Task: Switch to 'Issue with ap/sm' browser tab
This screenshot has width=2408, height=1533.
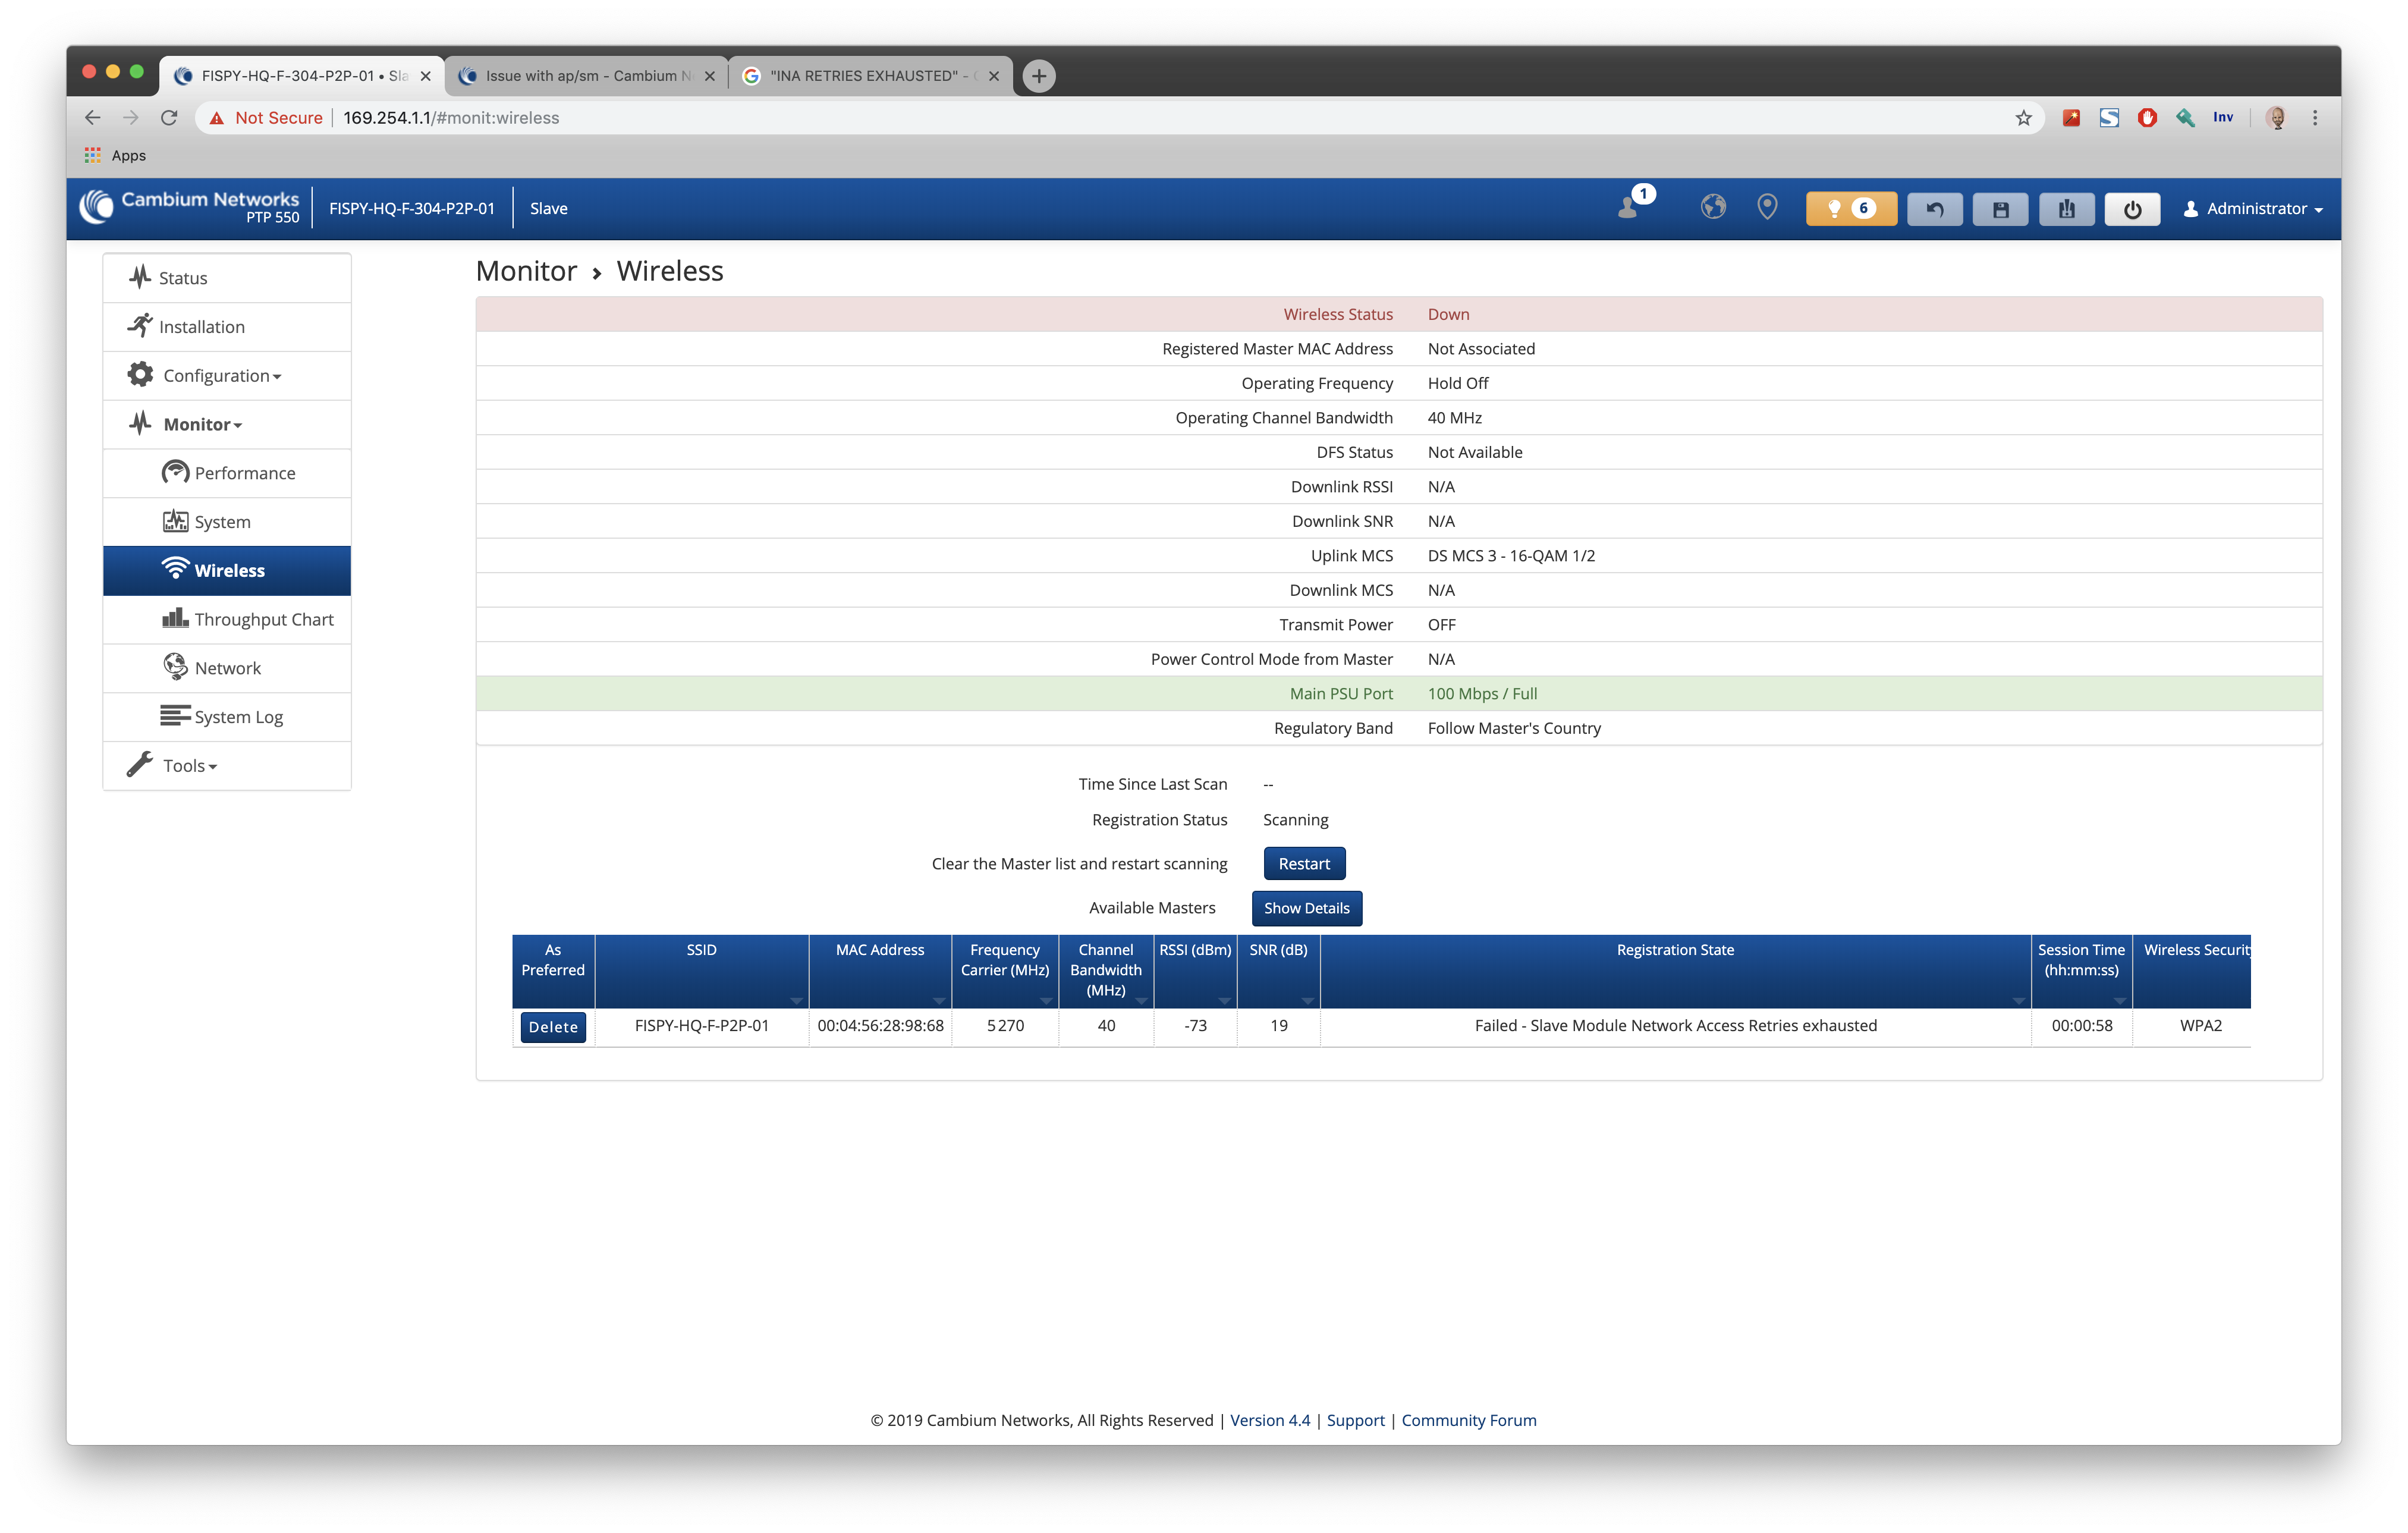Action: [x=586, y=76]
